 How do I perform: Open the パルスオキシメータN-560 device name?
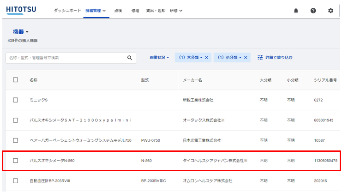pyautogui.click(x=52, y=161)
